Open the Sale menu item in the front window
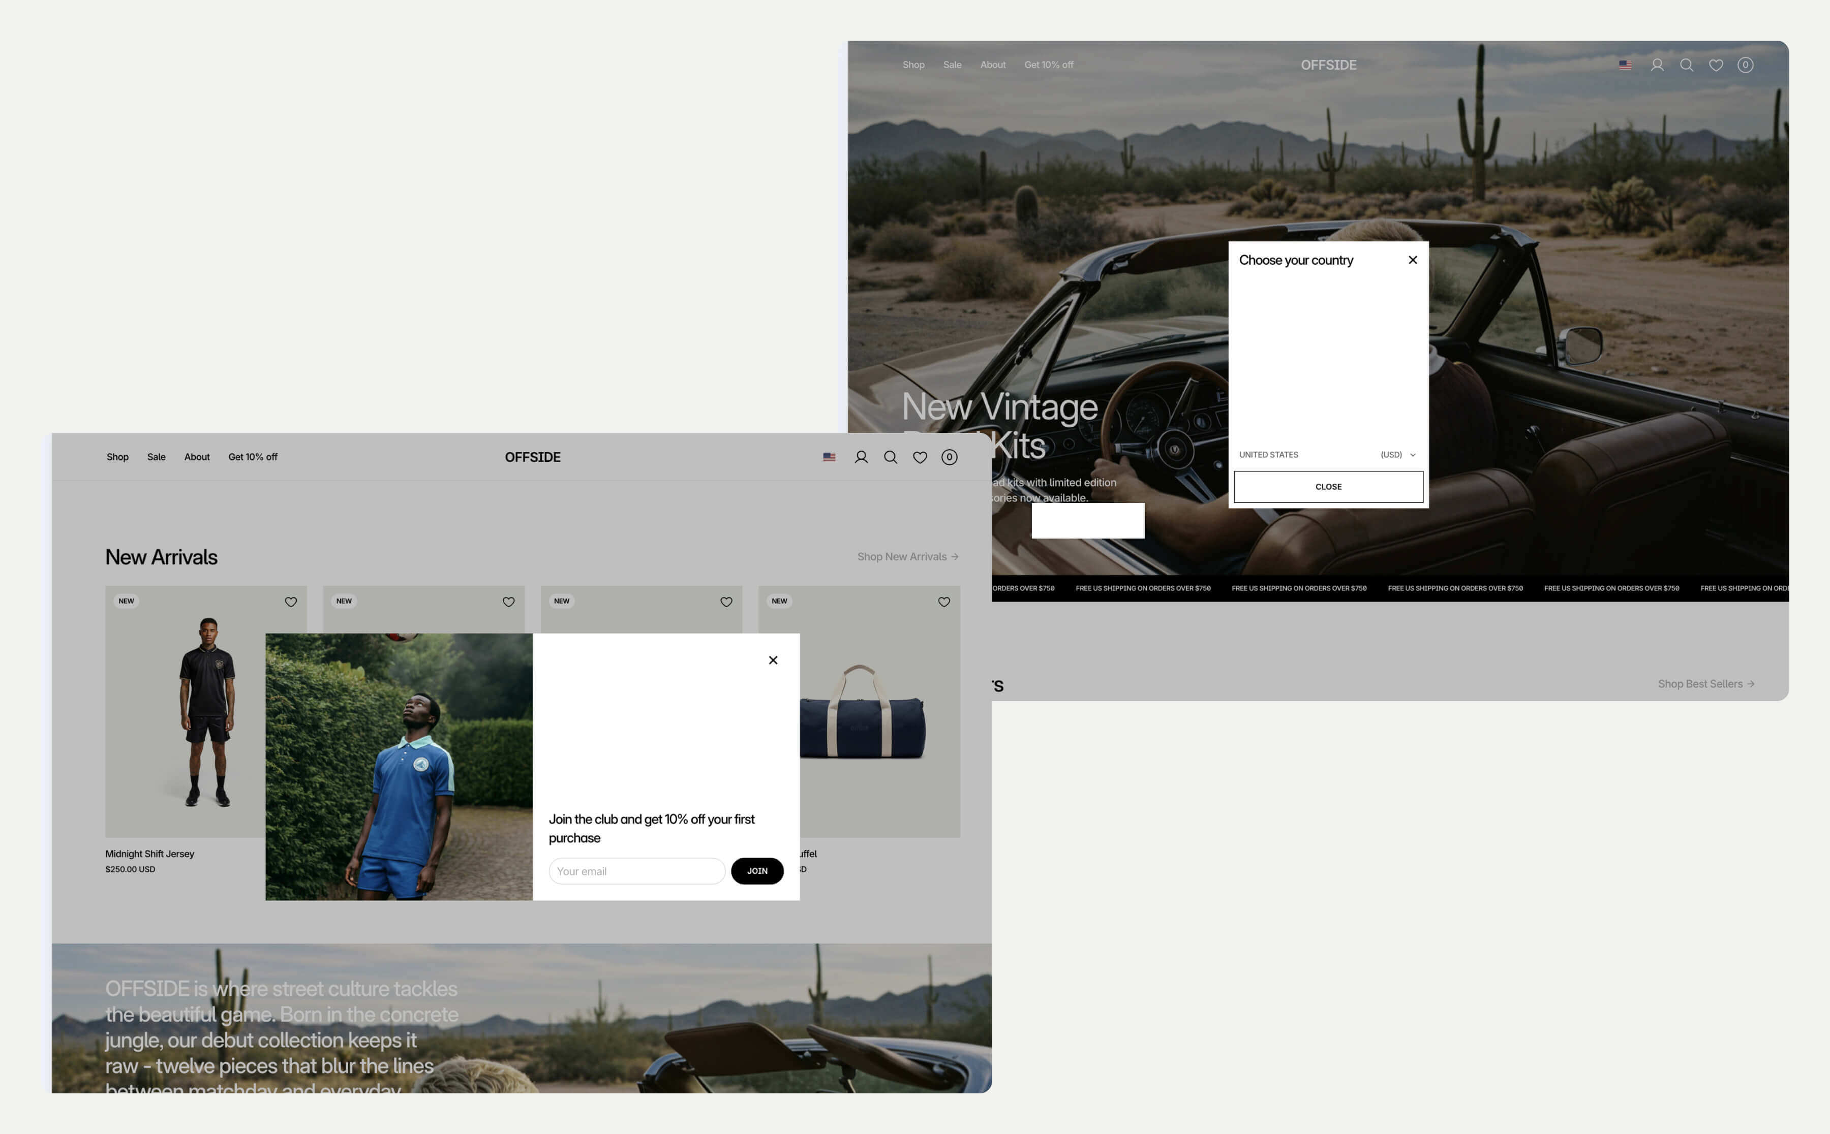This screenshot has width=1830, height=1134. click(156, 457)
